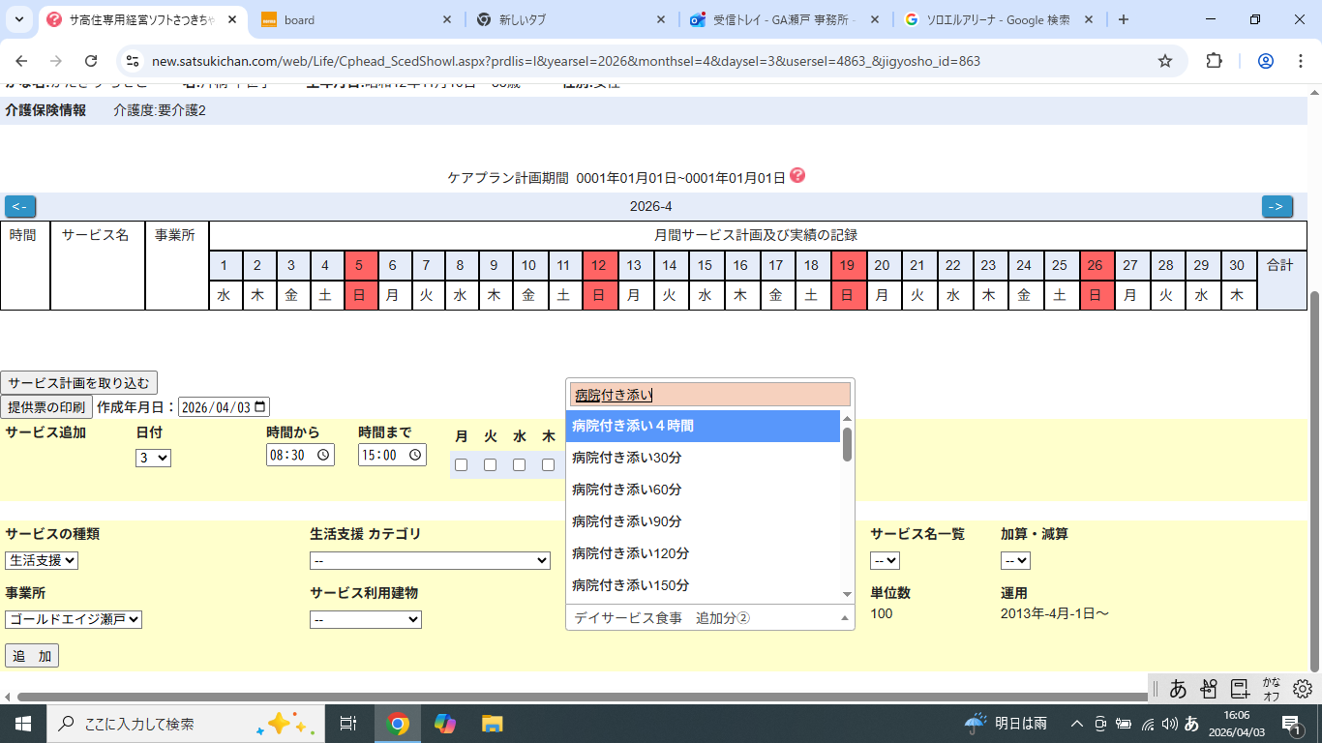Image resolution: width=1322 pixels, height=743 pixels.
Task: Check the 水 (Wednesday) checkbox
Action: 519,465
